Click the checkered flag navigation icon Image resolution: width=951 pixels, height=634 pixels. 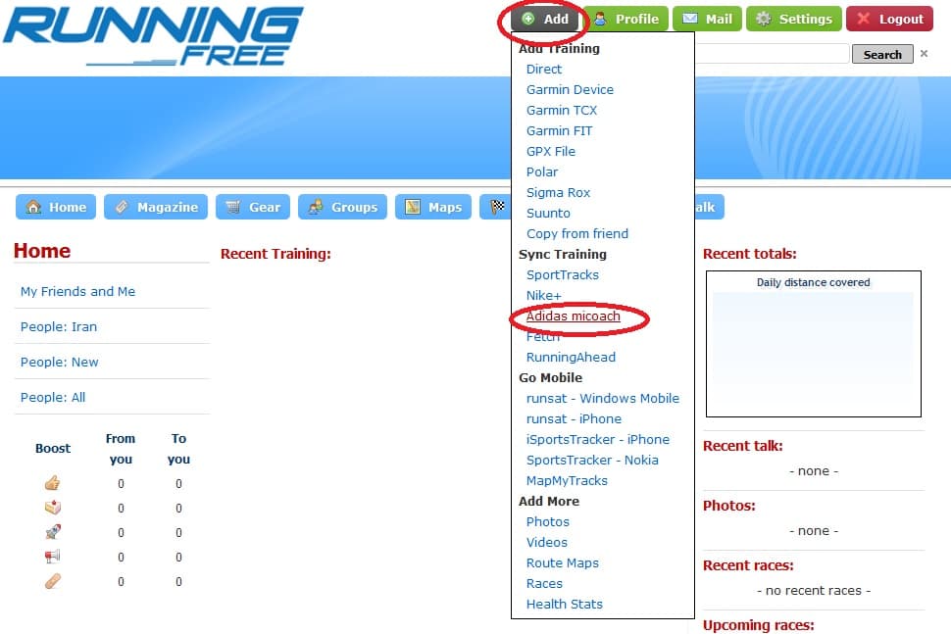[498, 207]
